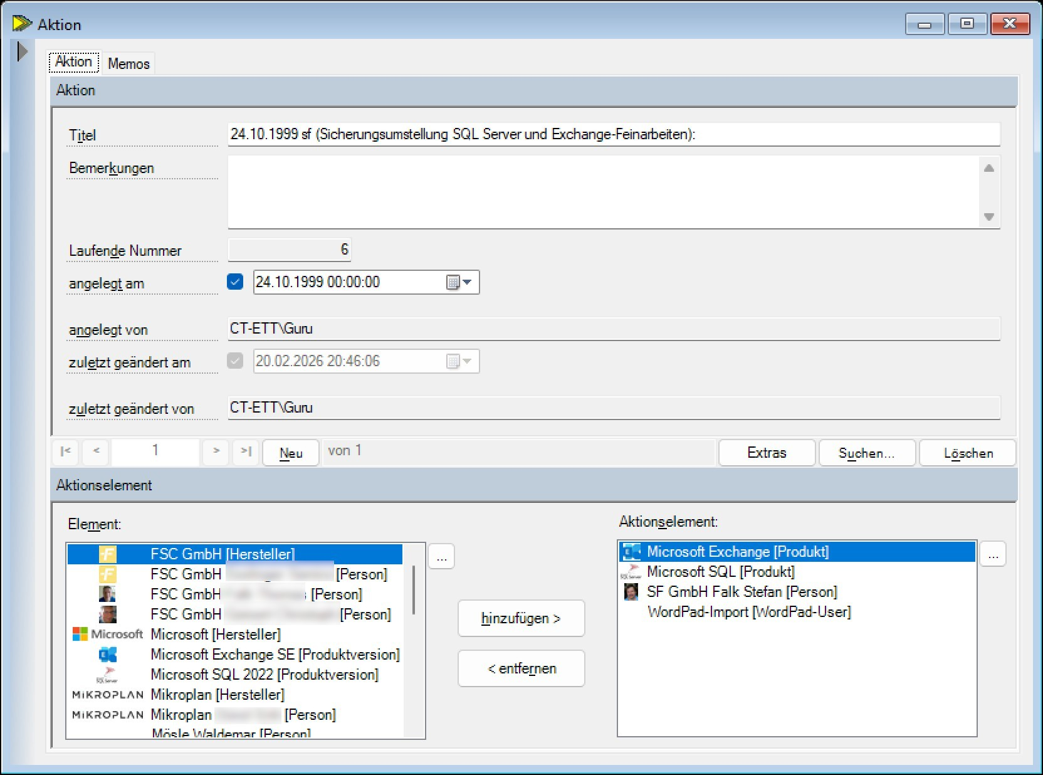Switch to the Memos tab

(x=128, y=62)
